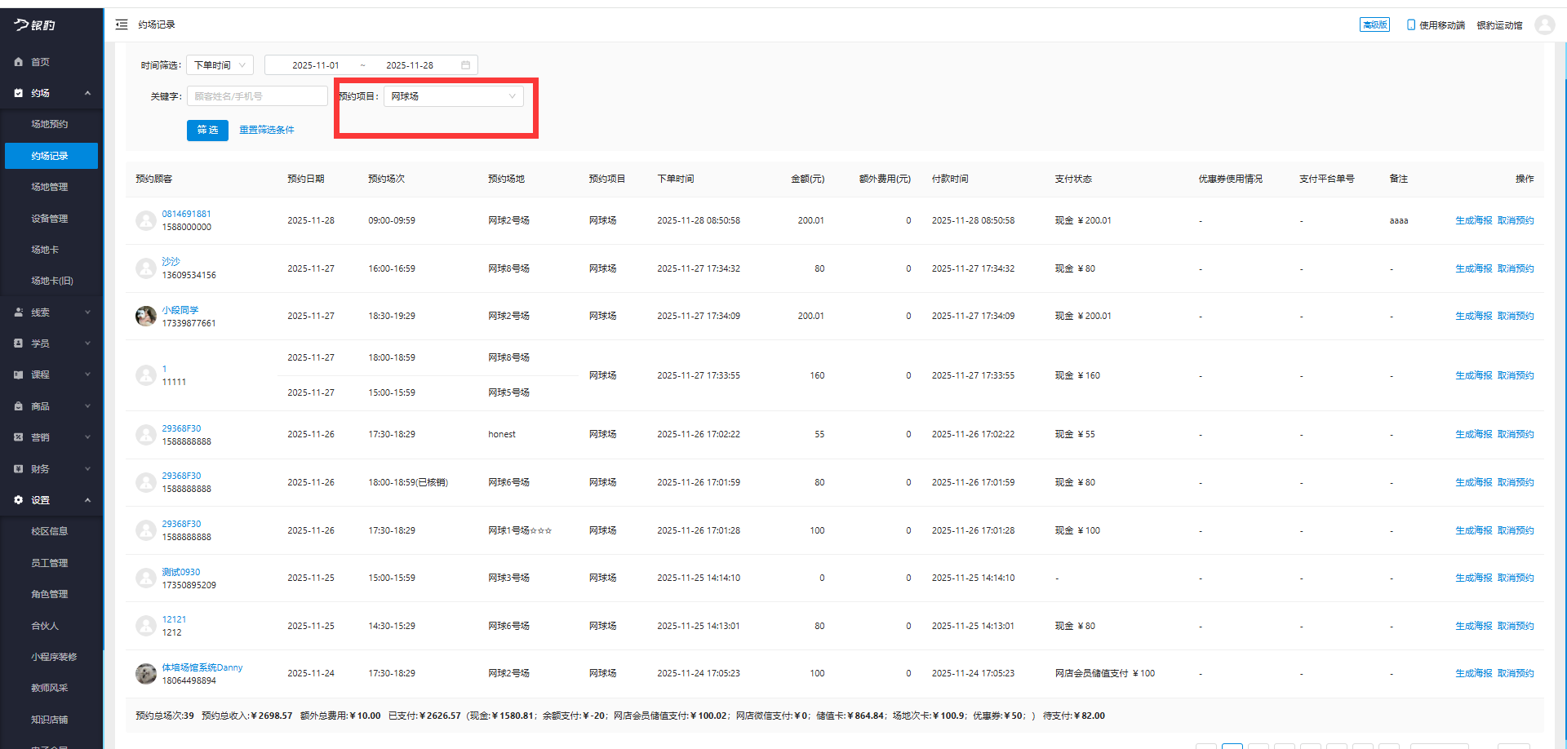Expand the 学员 menu in sidebar
1567x749 pixels.
click(x=51, y=343)
